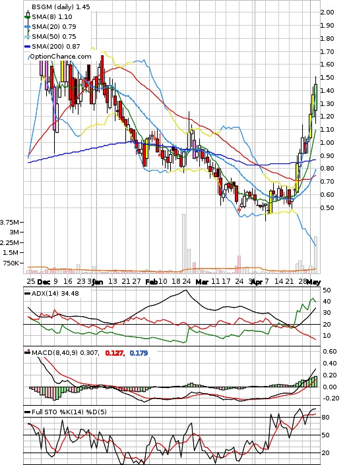Click the red 0.127 MACD signal value
The width and height of the screenshot is (347, 465).
[x=115, y=353]
